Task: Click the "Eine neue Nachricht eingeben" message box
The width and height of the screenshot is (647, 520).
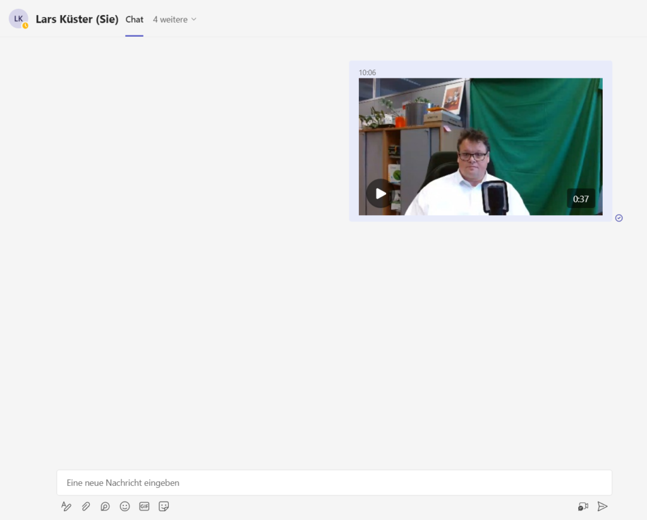Action: (334, 483)
